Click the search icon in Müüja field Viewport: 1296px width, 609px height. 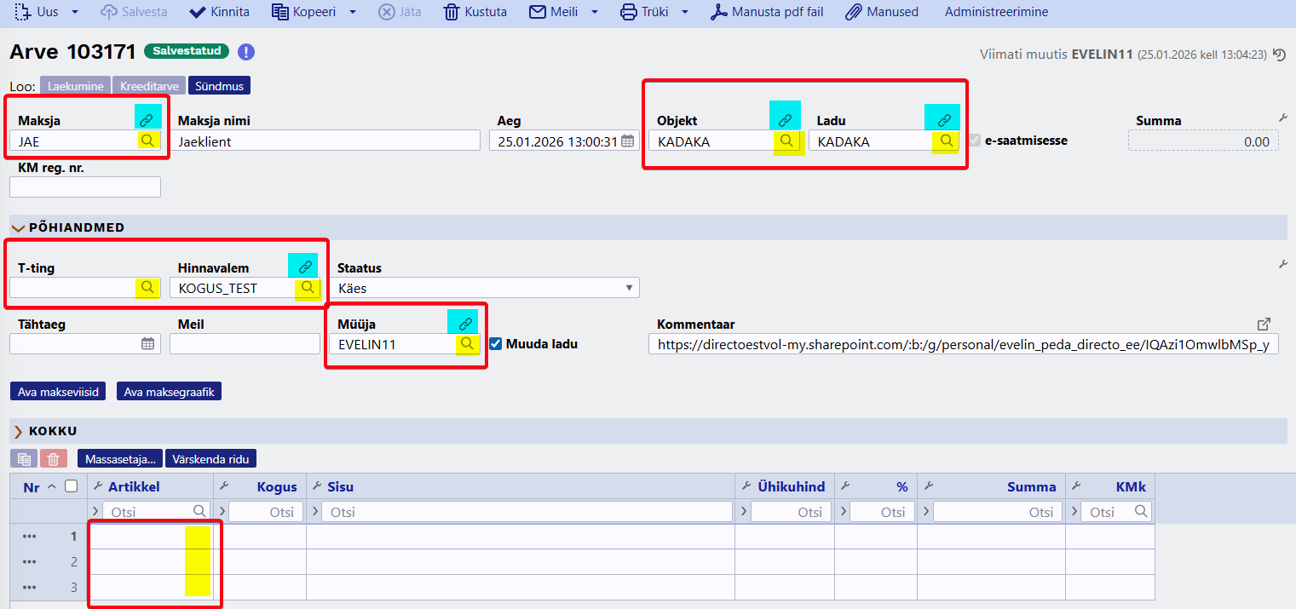[x=466, y=344]
